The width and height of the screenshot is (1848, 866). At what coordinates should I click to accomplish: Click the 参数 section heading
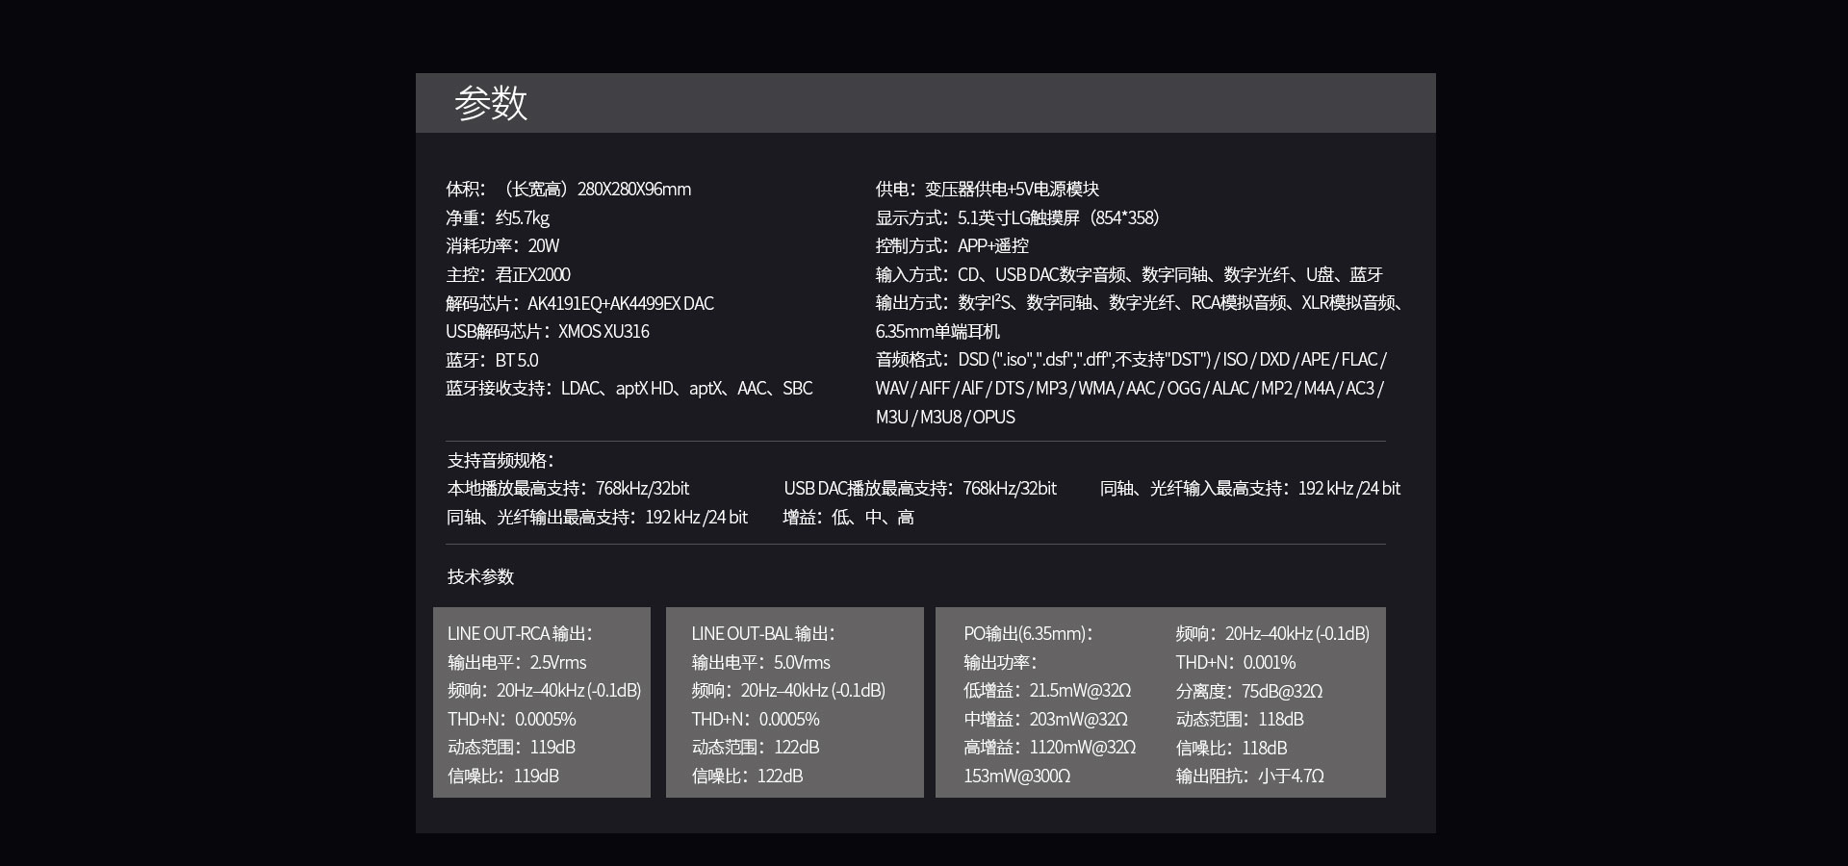(x=491, y=103)
